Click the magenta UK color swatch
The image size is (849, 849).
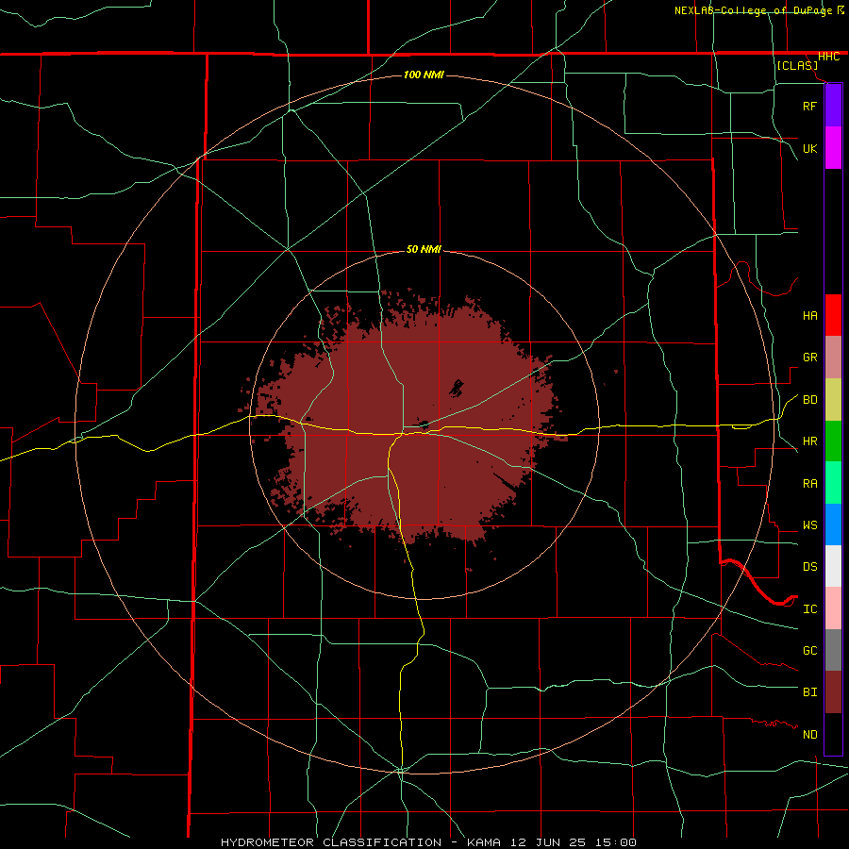click(x=833, y=148)
